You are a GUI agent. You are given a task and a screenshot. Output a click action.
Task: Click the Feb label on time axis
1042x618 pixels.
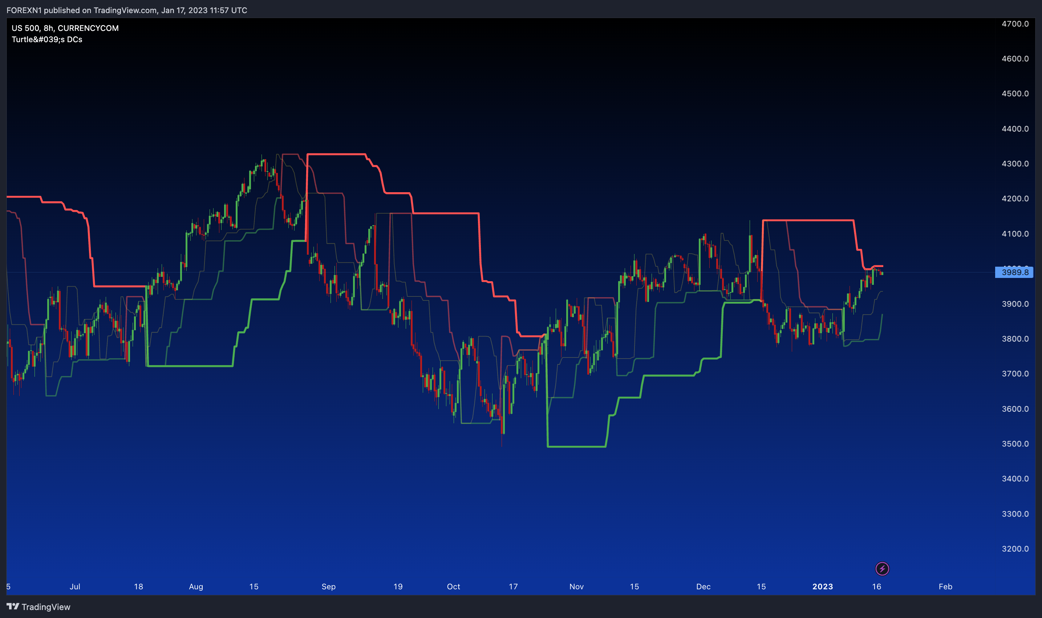945,587
